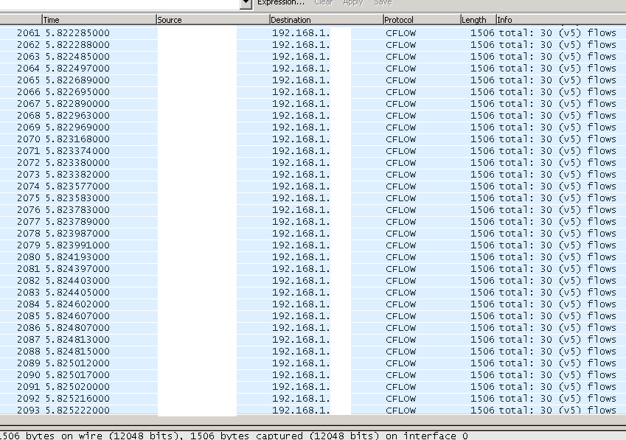Sort packets by the Time column header

coord(99,20)
